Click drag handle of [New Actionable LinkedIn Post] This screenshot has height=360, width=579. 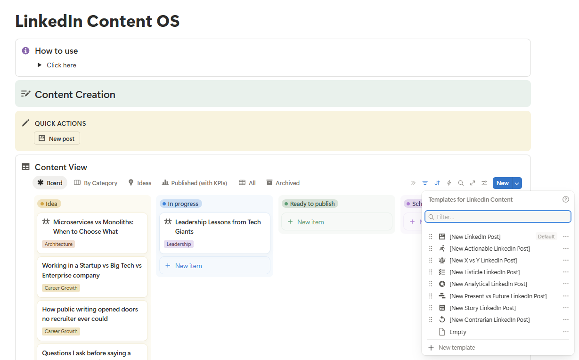coord(431,248)
